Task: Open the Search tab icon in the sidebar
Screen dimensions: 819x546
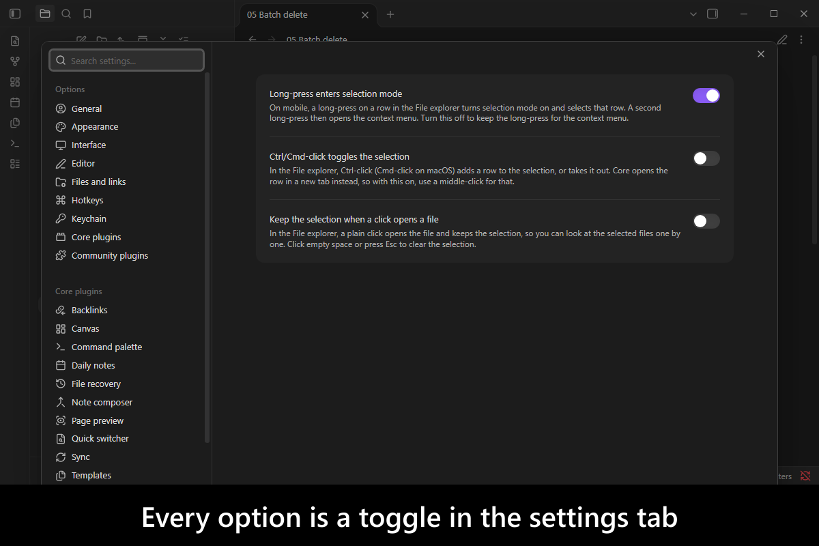Action: 66,14
